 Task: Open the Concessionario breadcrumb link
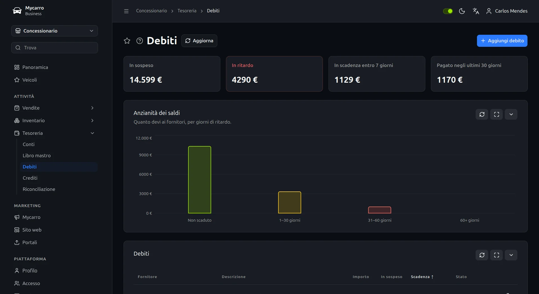pyautogui.click(x=151, y=11)
